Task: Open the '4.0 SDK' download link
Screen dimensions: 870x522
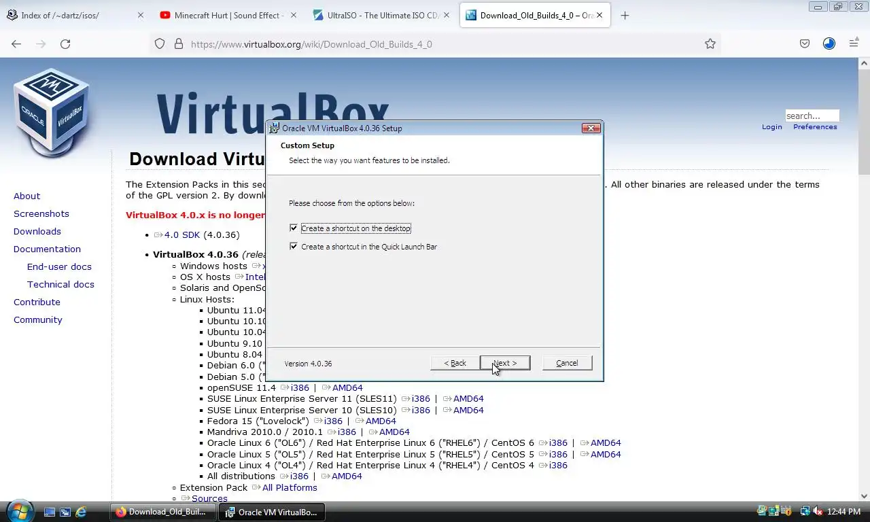Action: coord(182,234)
